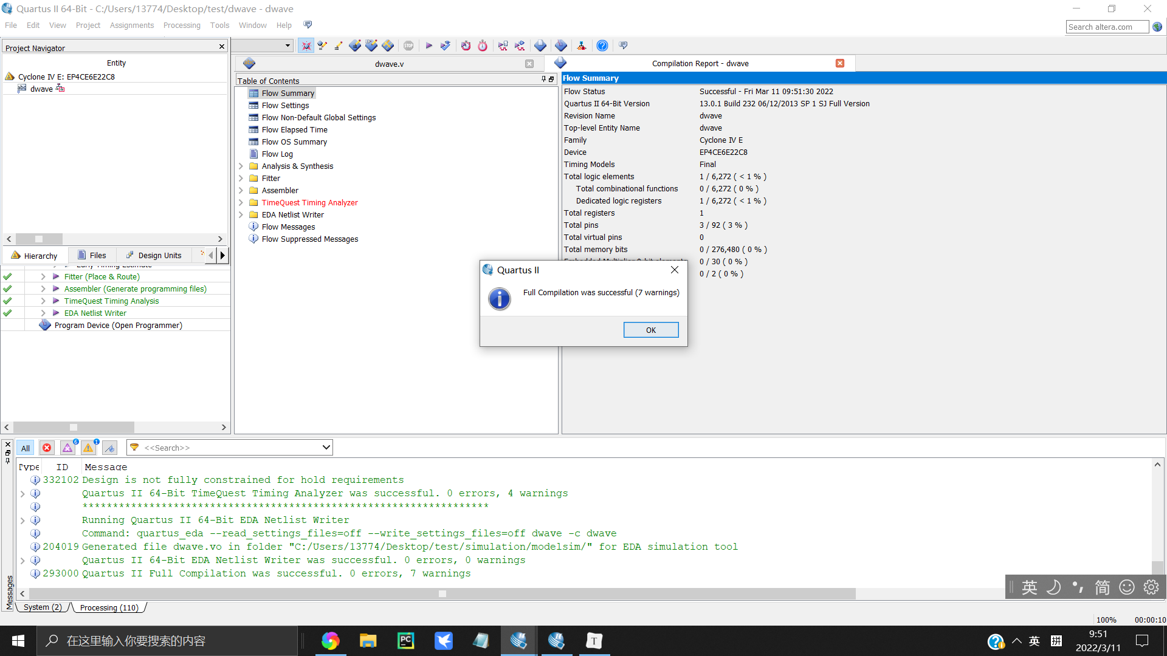Expand Analysis & Synthesis report folder

(241, 166)
